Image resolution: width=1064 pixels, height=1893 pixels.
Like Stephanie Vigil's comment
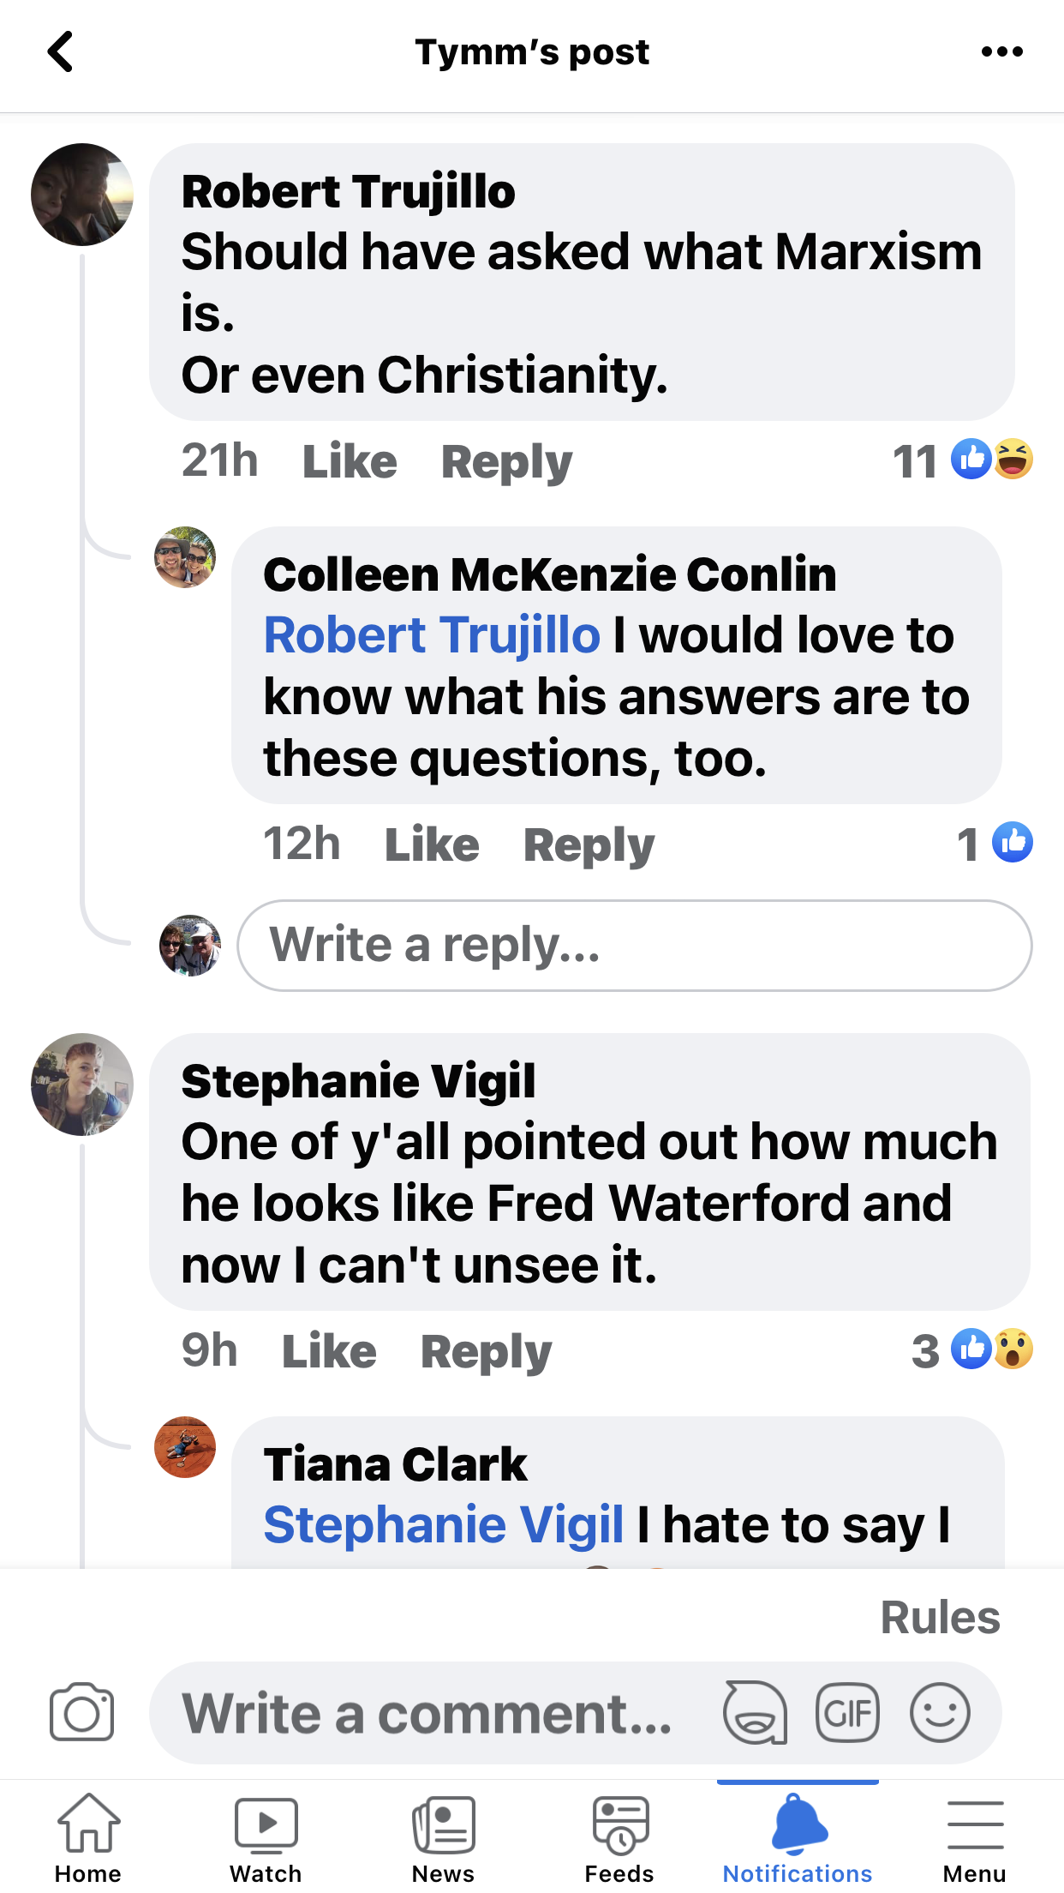click(329, 1351)
